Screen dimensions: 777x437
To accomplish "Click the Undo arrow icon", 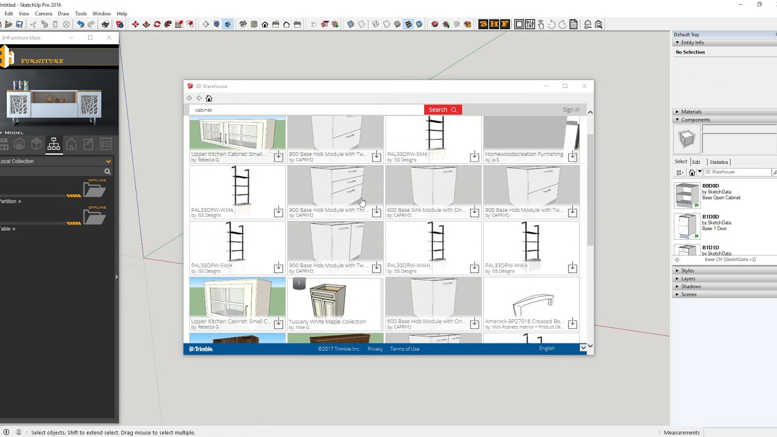I will pos(81,24).
